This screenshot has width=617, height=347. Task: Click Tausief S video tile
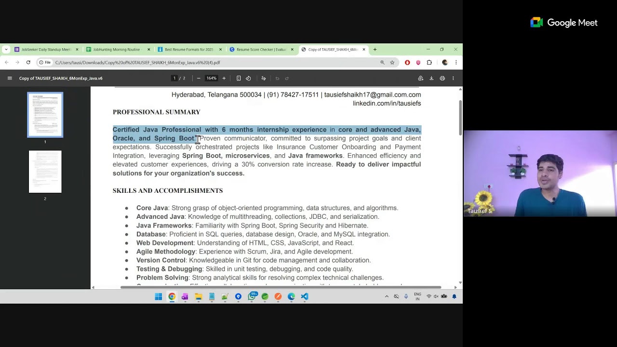tap(540, 173)
